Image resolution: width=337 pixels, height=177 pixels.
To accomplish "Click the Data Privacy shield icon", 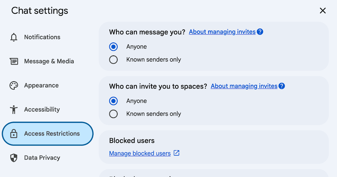I will click(x=14, y=158).
